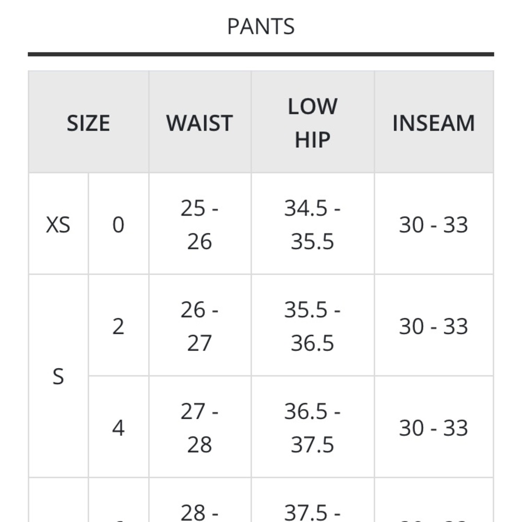
Task: Click the 36.5 - 37.5 low hip cell
Action: pos(313,427)
